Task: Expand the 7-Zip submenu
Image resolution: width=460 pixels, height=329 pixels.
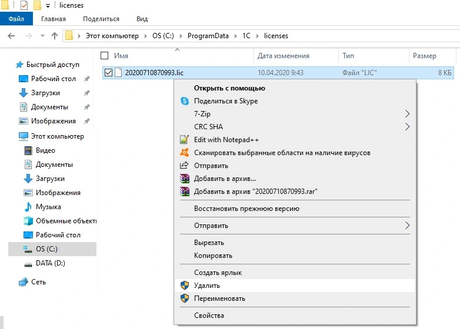Action: coord(407,114)
